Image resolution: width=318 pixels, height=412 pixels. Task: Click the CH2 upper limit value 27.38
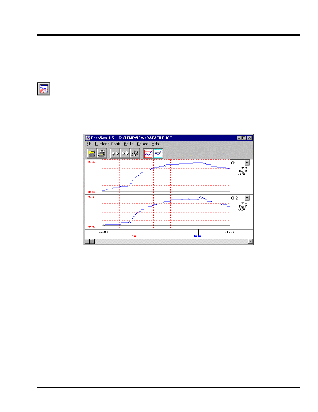tap(92, 197)
